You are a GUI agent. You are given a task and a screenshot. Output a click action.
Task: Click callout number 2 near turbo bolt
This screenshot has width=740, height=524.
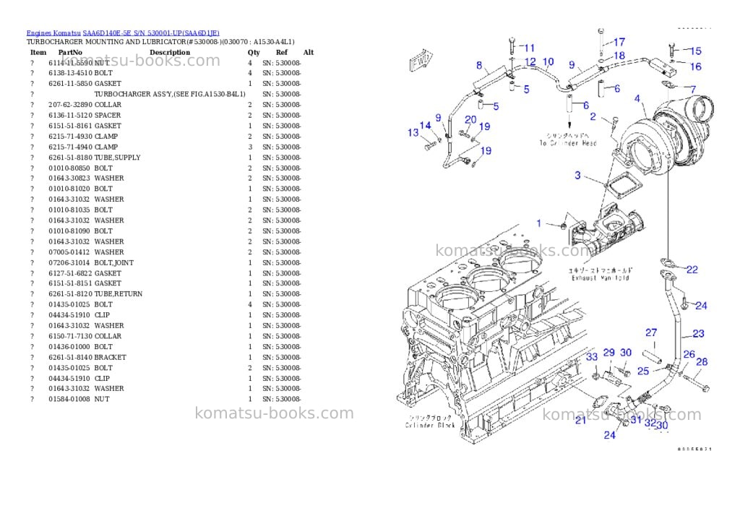[x=593, y=116]
